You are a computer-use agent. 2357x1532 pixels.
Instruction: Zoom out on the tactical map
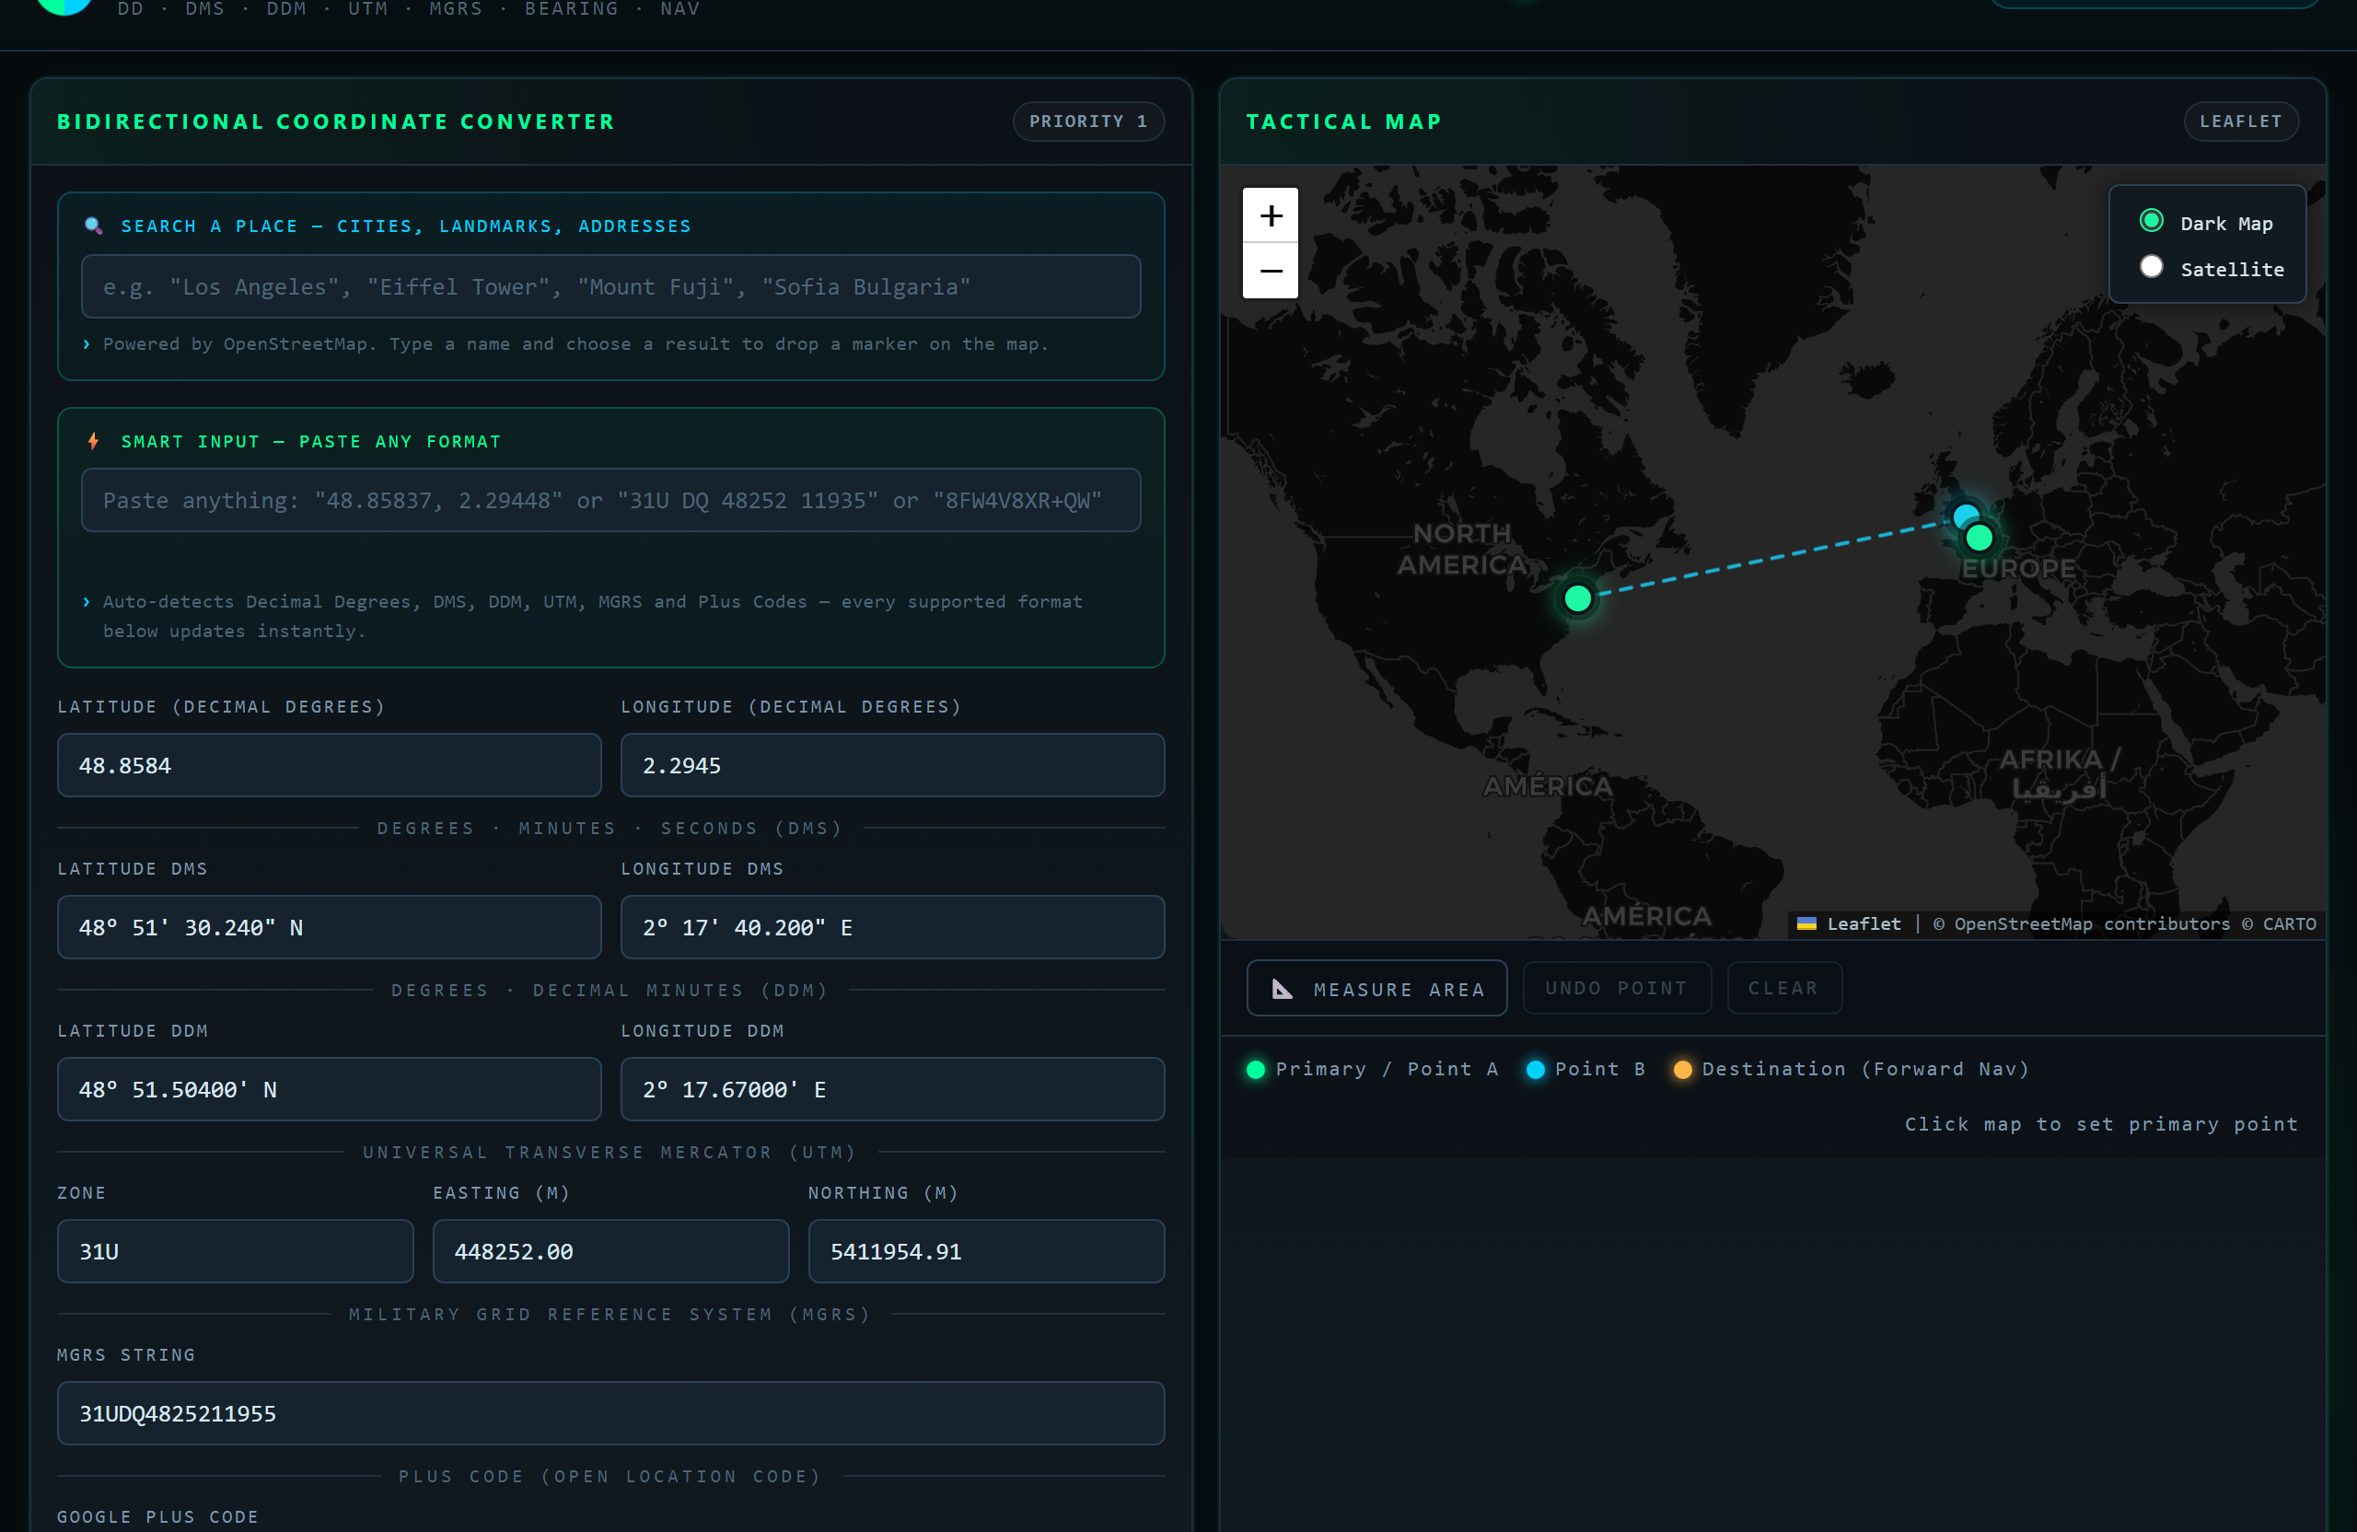click(1271, 271)
